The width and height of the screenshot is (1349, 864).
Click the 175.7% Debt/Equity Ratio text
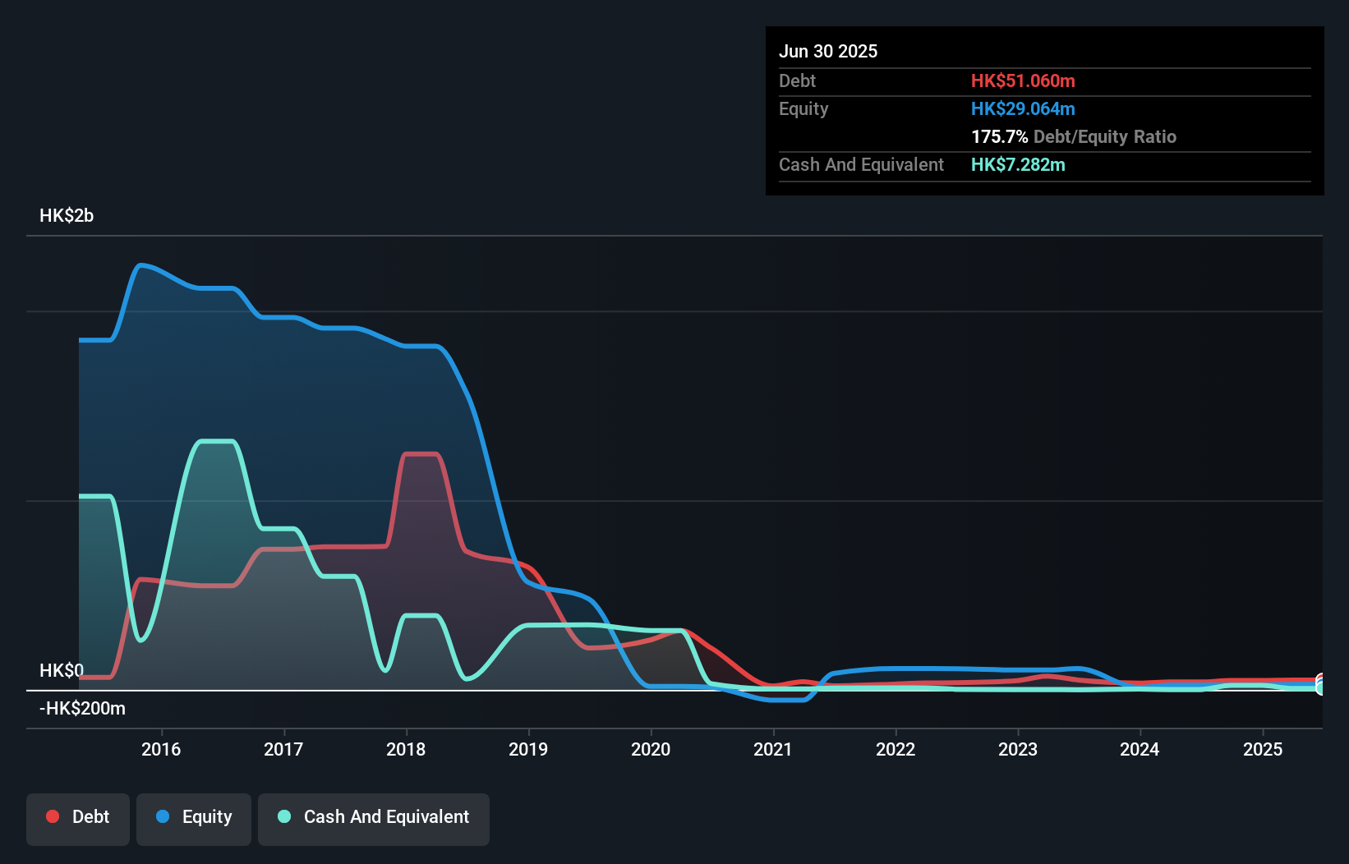coord(1074,136)
